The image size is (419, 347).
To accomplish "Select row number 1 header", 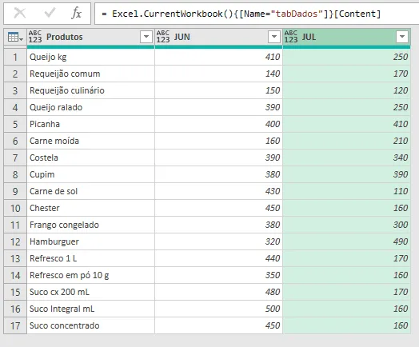I will click(15, 57).
